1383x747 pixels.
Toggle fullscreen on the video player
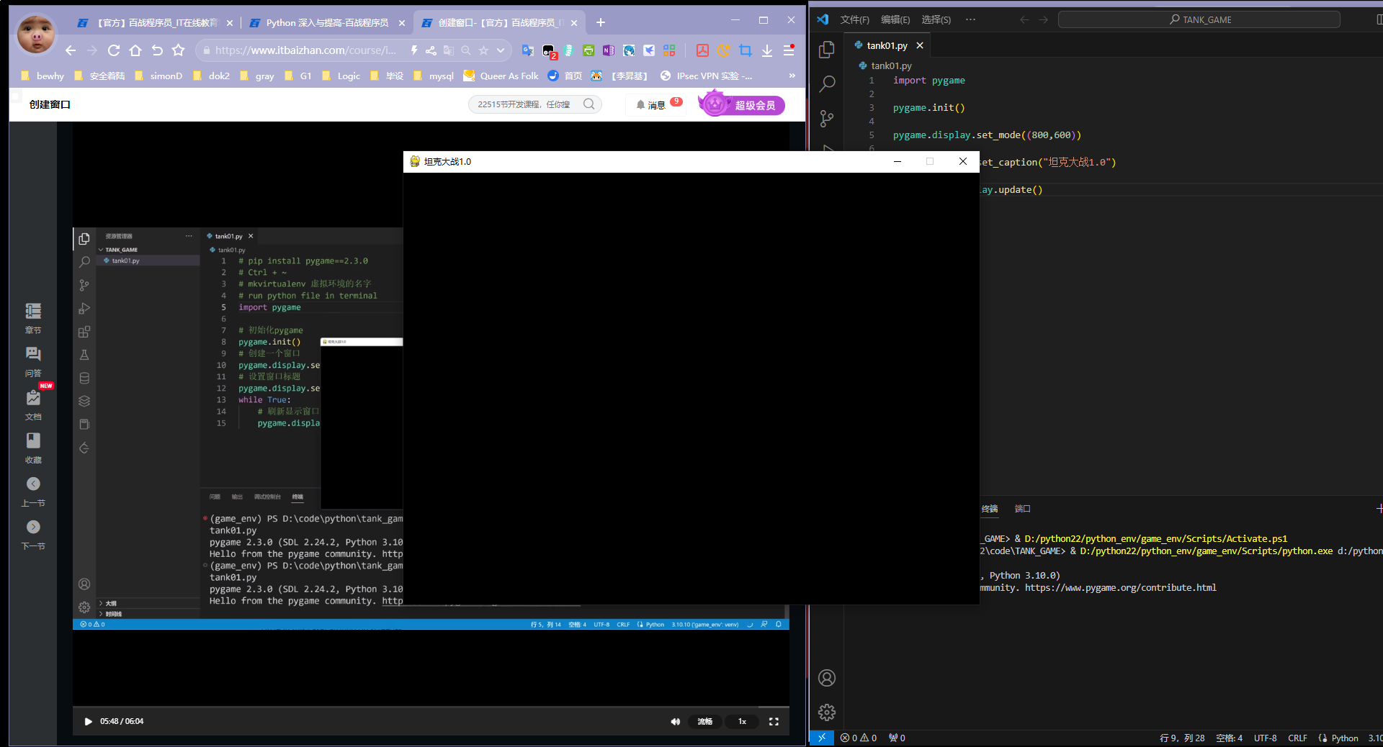[x=774, y=722]
